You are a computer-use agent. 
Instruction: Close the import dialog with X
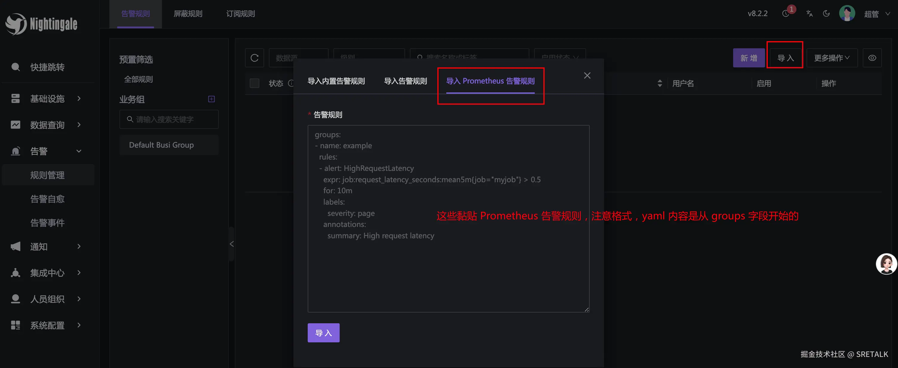point(587,75)
